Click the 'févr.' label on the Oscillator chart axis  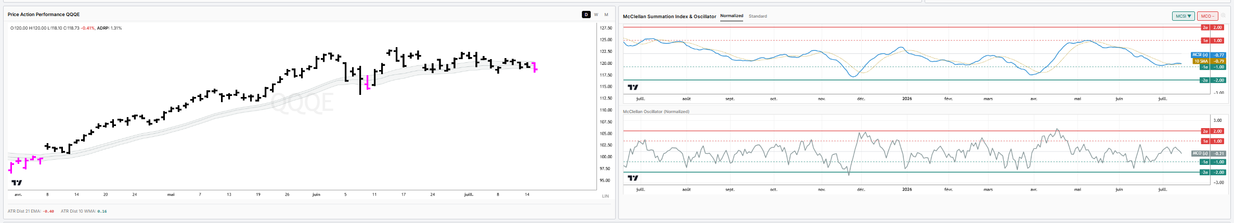(x=949, y=189)
